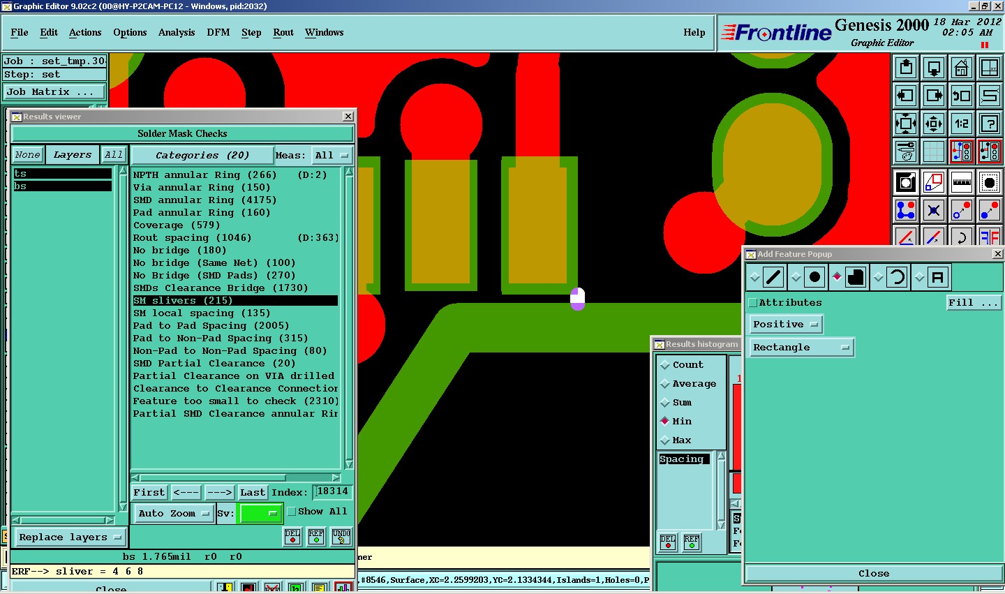
Task: Open the Analysis menu
Action: [x=177, y=33]
